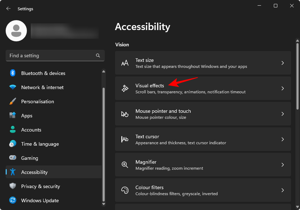
Task: Select the Gaming Xbox icon
Action: click(12, 158)
